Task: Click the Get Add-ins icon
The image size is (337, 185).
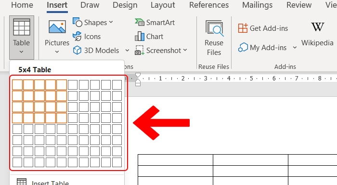Action: point(243,28)
